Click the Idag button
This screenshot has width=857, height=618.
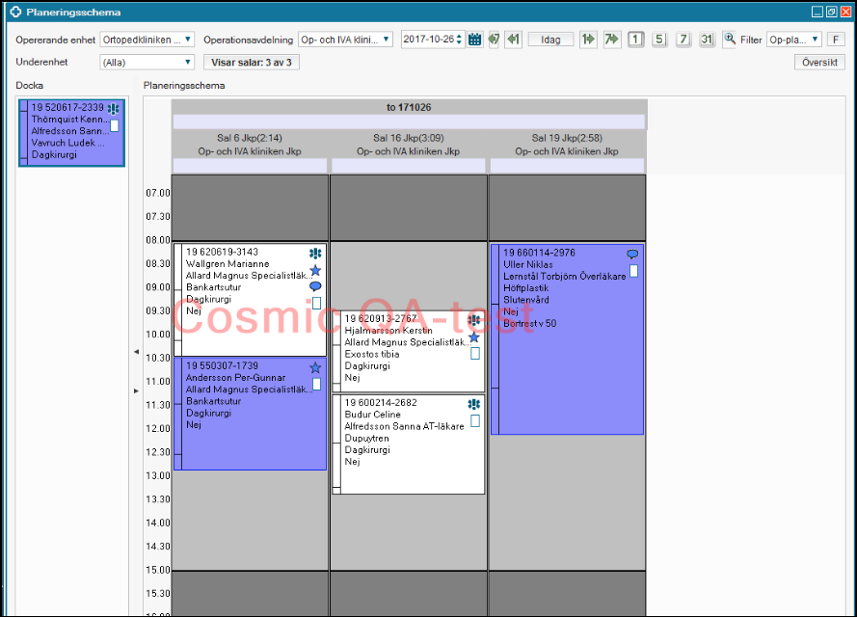[x=551, y=40]
